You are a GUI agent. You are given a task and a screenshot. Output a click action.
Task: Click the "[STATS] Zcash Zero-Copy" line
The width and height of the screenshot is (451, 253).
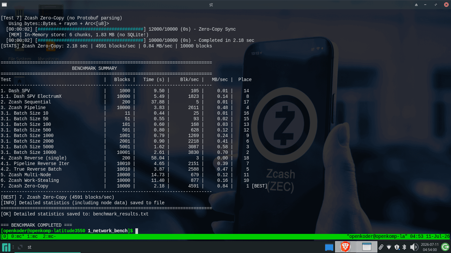coord(106,46)
